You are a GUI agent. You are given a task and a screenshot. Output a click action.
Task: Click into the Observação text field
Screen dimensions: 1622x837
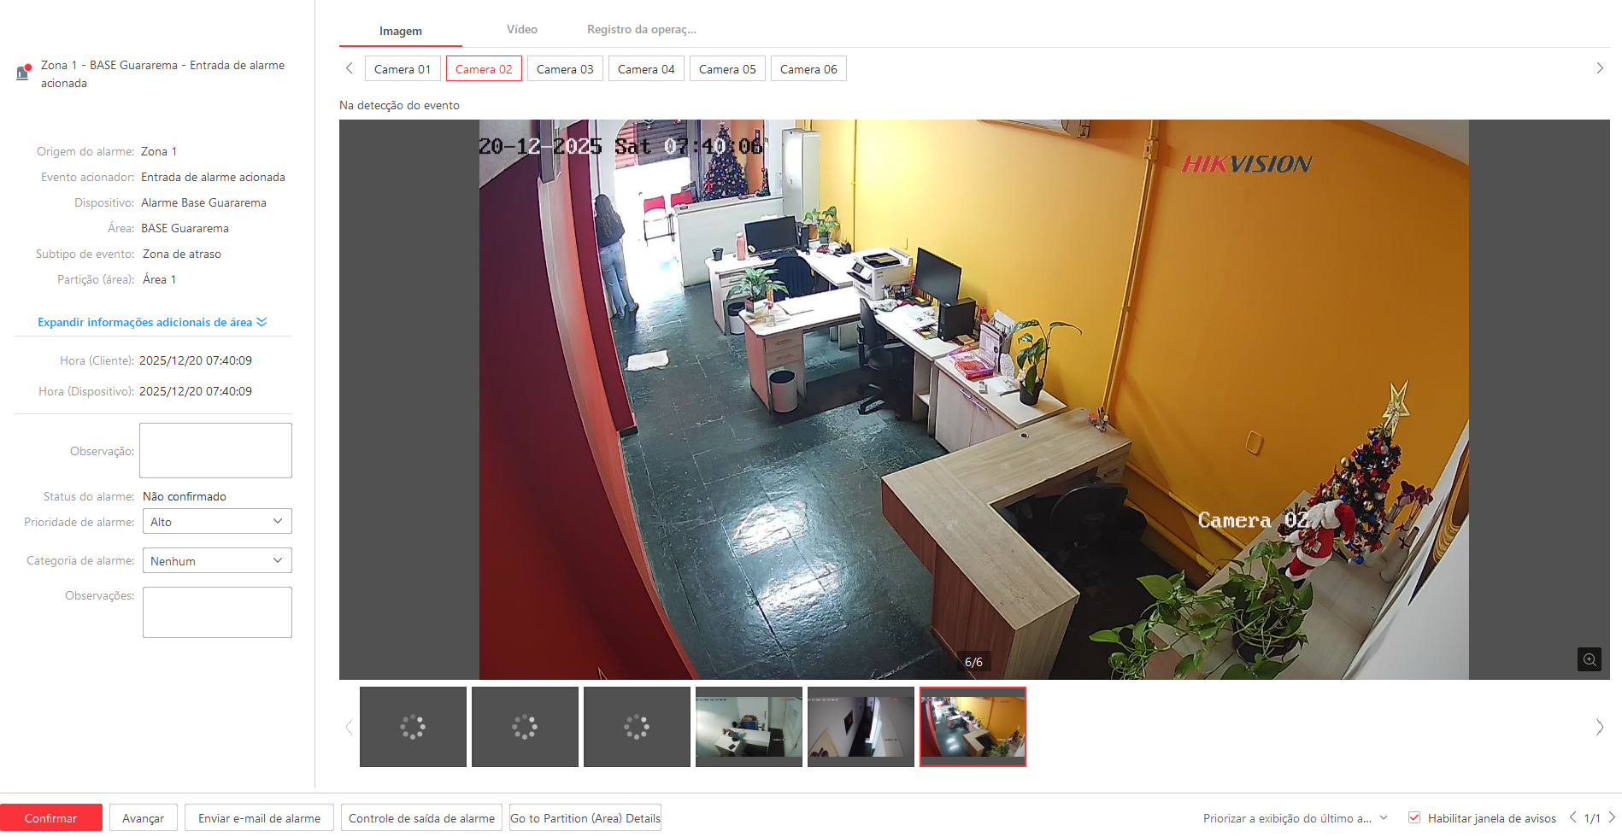[215, 450]
